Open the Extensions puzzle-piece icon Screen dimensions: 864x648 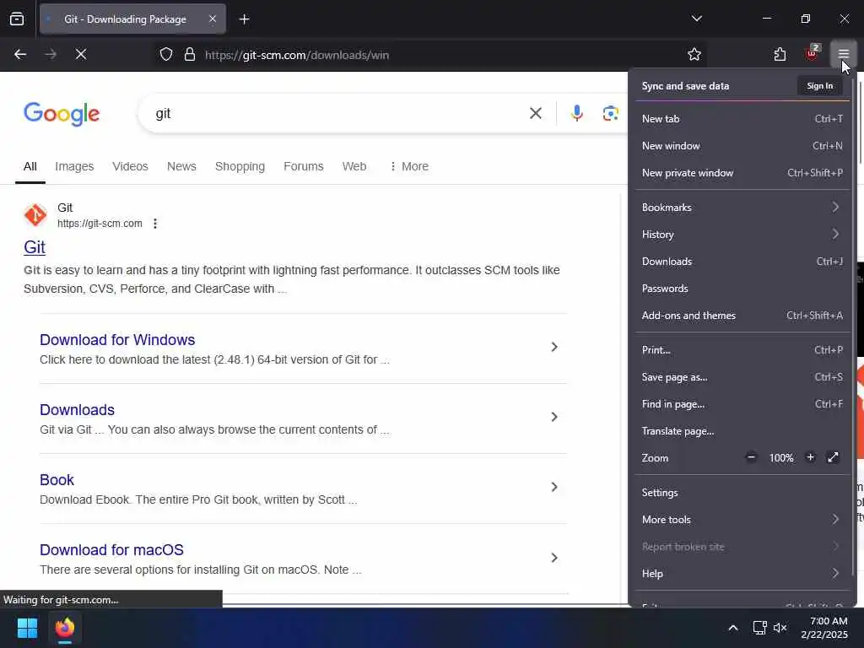pos(780,54)
